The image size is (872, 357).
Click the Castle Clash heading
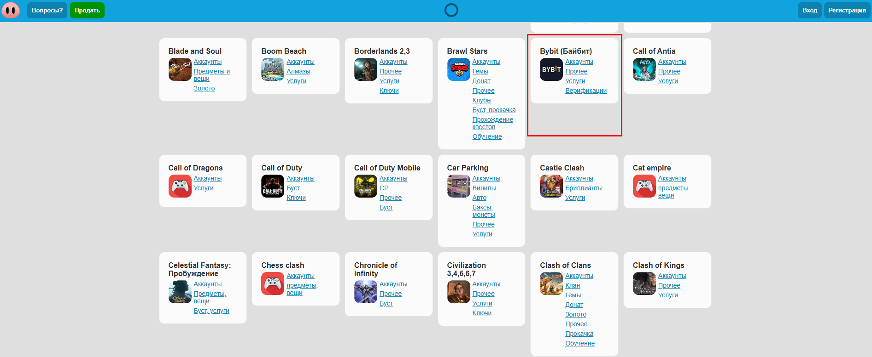562,168
